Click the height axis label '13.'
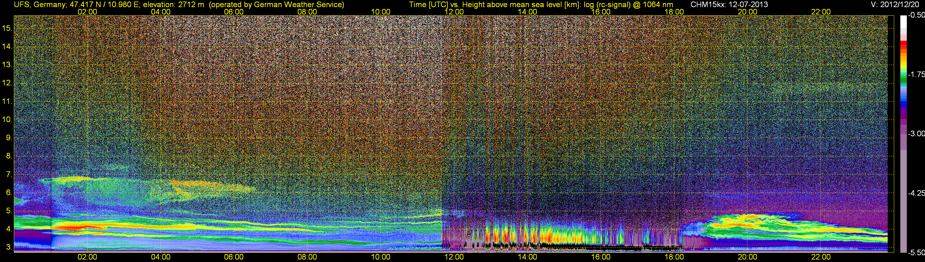 pyautogui.click(x=7, y=65)
